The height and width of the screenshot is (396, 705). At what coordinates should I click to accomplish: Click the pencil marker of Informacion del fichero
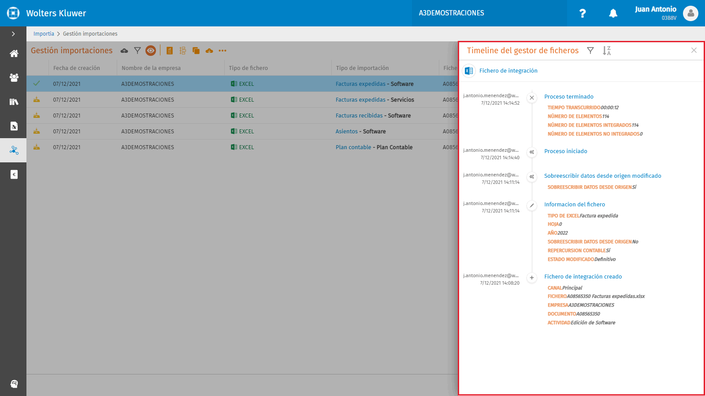(532, 205)
